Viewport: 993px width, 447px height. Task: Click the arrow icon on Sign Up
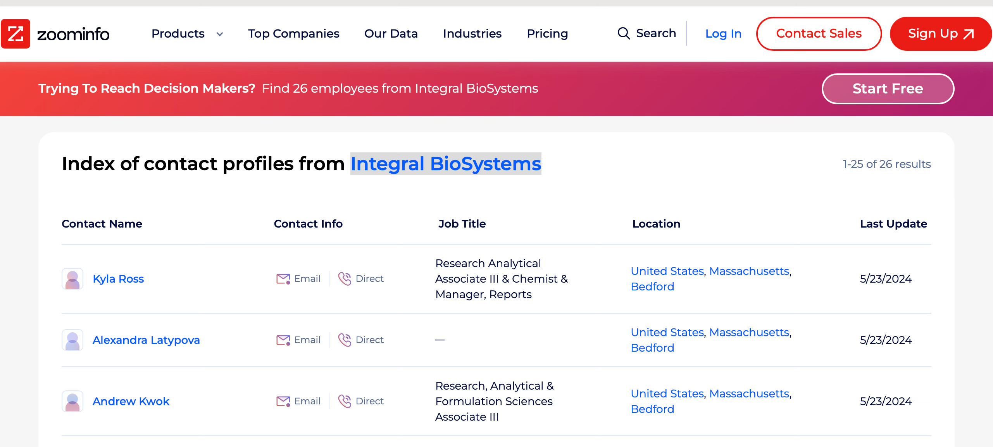point(969,34)
